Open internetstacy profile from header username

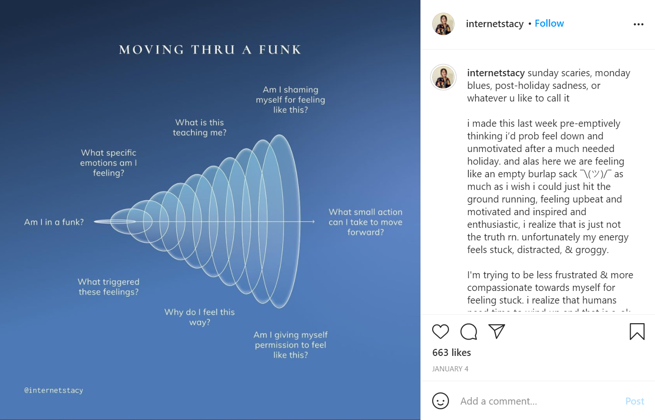(x=494, y=24)
